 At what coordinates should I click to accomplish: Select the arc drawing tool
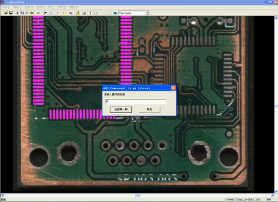pyautogui.click(x=58, y=13)
